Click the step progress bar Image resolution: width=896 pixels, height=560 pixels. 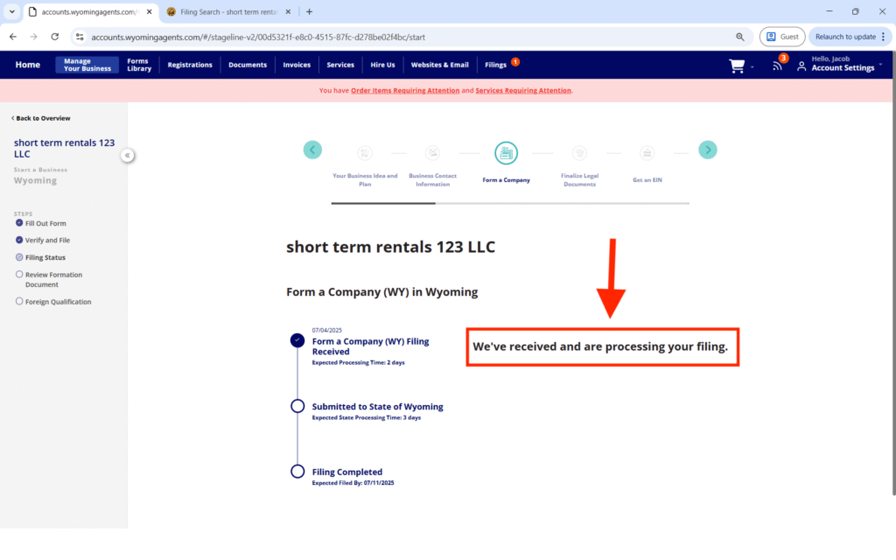(509, 203)
